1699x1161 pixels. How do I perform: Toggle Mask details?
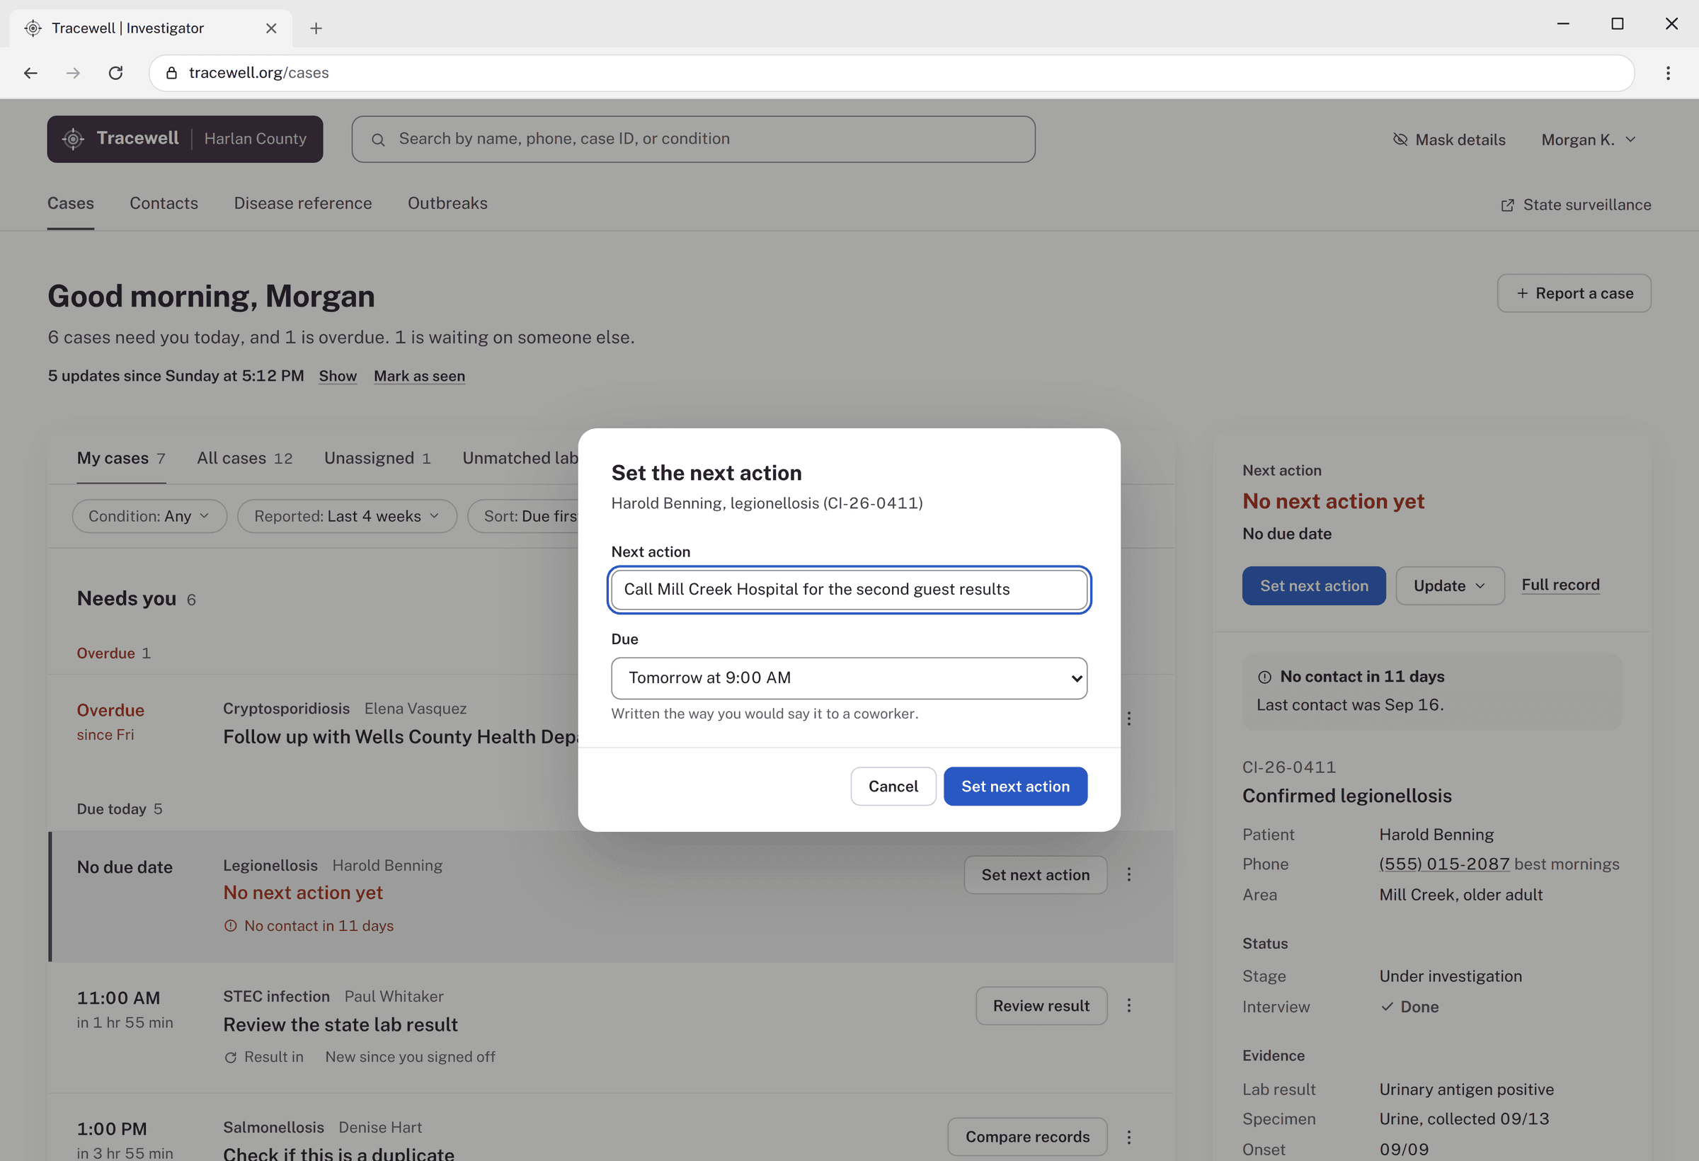(x=1449, y=139)
